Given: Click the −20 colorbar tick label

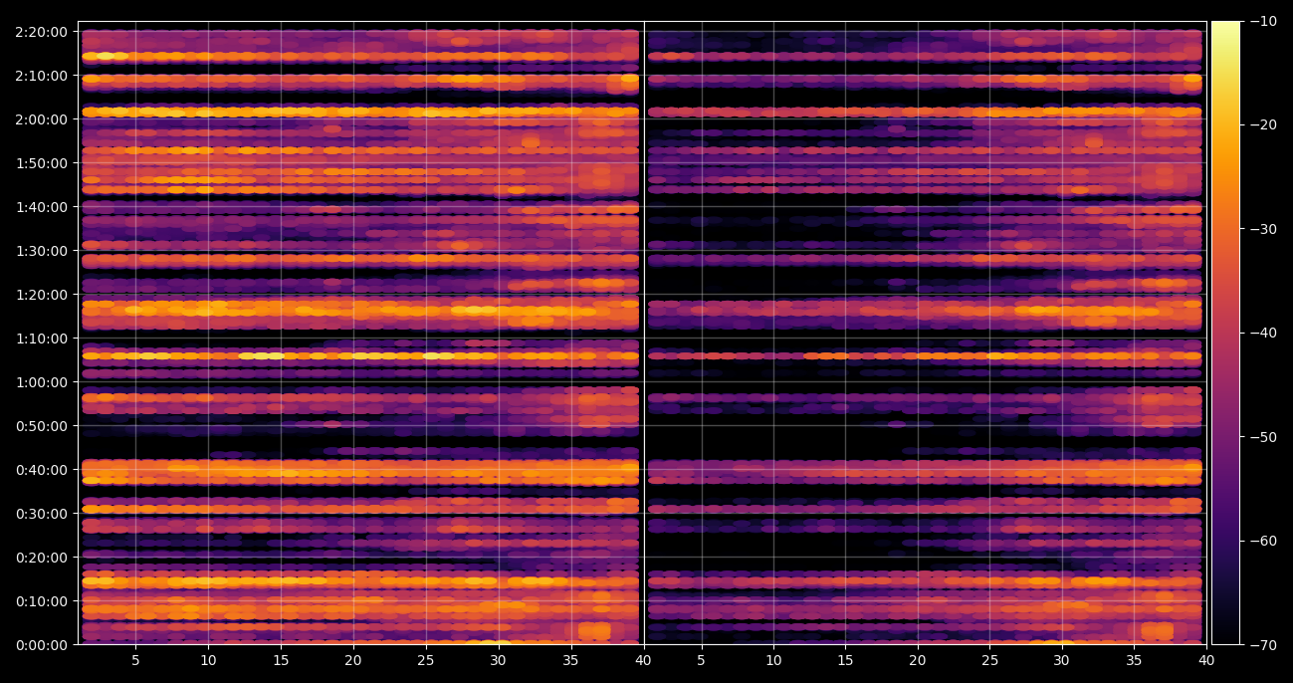Looking at the screenshot, I should pyautogui.click(x=1262, y=124).
